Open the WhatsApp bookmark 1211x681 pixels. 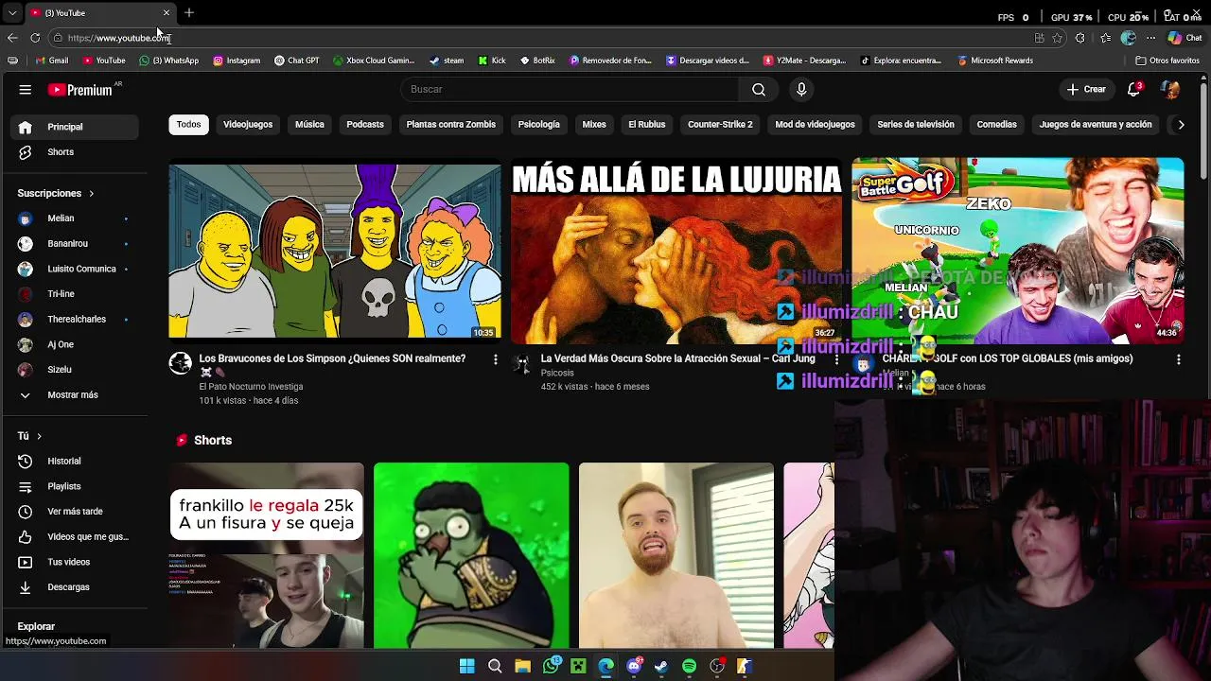[168, 61]
